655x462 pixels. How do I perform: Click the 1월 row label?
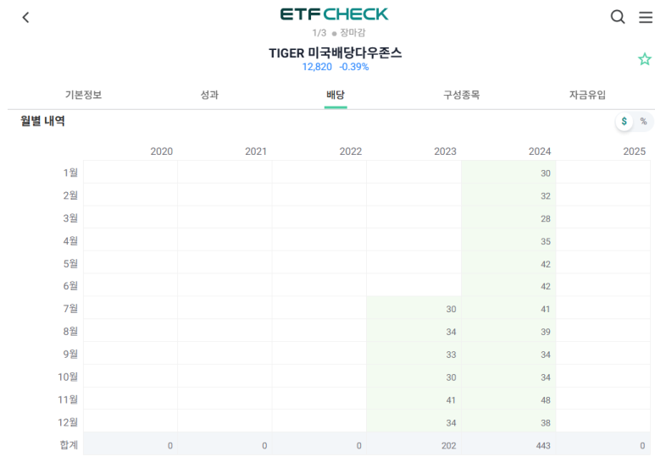(70, 173)
